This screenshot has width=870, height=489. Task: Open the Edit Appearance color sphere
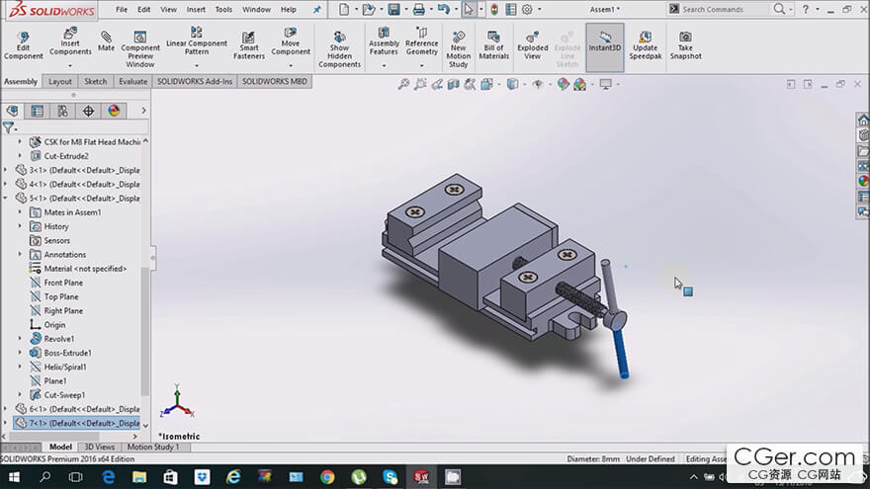click(x=564, y=85)
